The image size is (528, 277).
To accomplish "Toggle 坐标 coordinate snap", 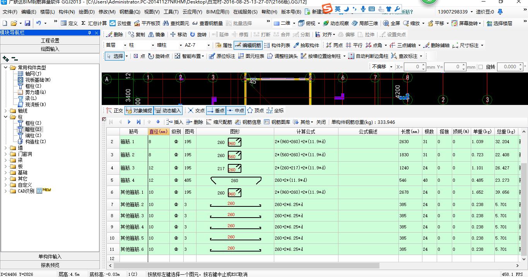I will (275, 110).
